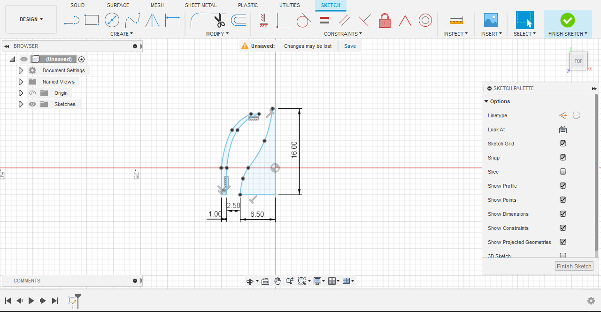601x312 pixels.
Task: Toggle the Show Points checkbox
Action: tap(563, 200)
